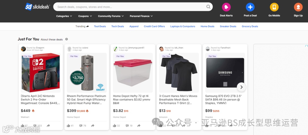The image size is (308, 135).
Task: Open the Hefty red-lid container image
Action: (133, 73)
